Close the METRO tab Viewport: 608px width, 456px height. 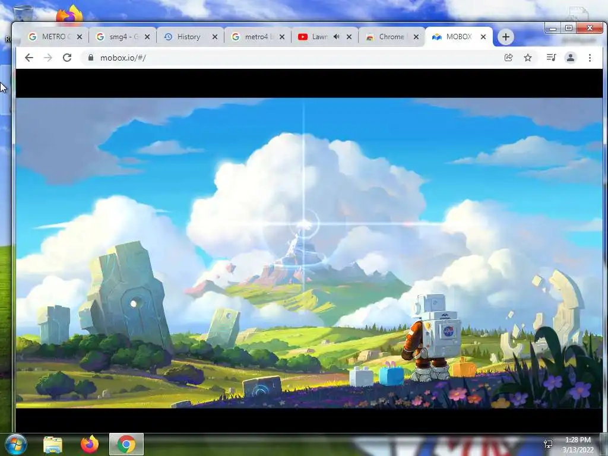click(80, 37)
